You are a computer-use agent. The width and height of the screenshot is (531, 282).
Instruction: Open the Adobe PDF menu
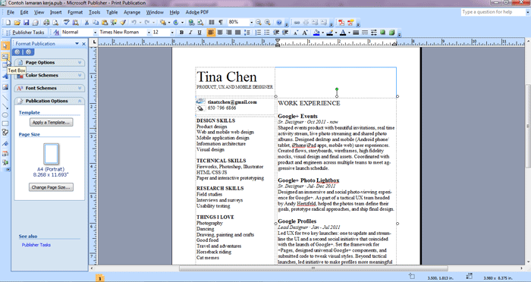click(197, 12)
